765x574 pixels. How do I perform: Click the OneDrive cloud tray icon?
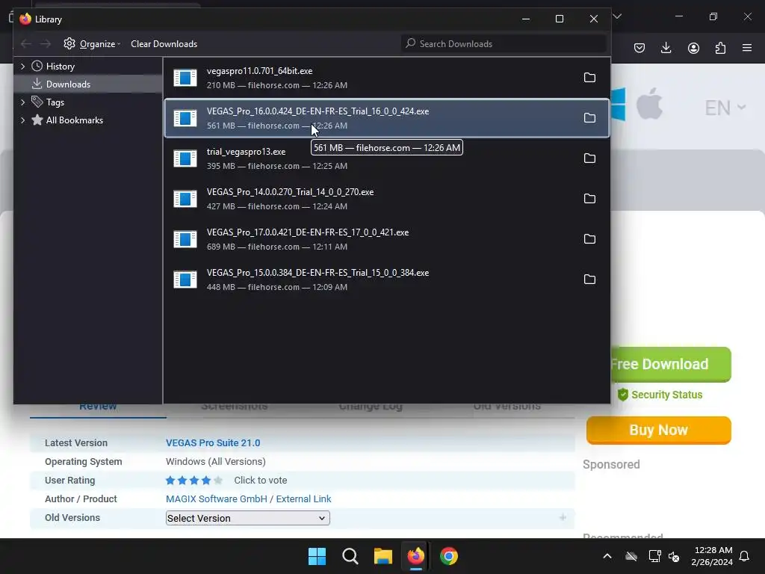point(631,556)
